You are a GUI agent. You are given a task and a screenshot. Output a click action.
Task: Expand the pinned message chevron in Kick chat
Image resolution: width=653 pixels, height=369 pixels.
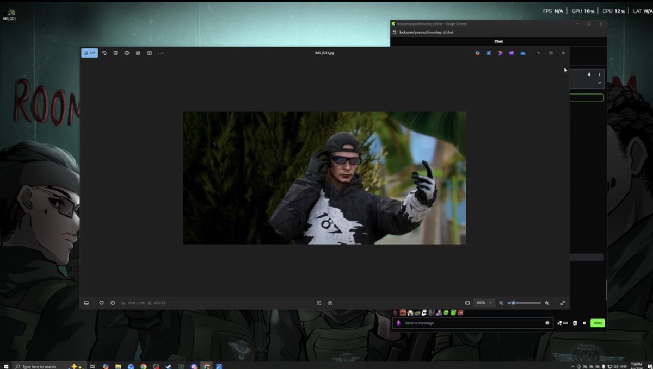point(599,83)
